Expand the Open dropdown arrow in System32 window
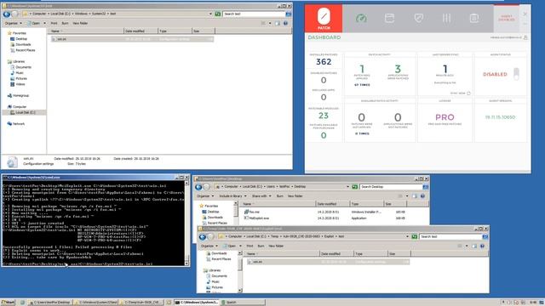Image resolution: width=545 pixels, height=306 pixels. [x=44, y=23]
